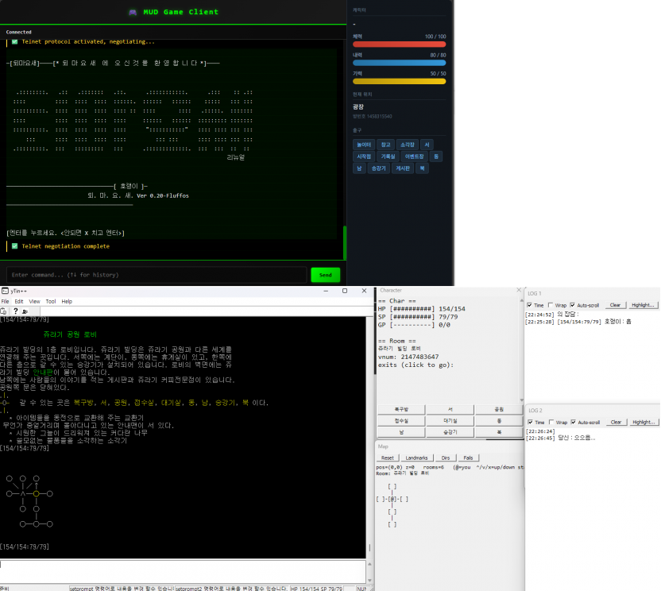This screenshot has height=591, width=661.
Task: Click the gamepad icon beside MUD Game Client
Action: click(x=133, y=12)
